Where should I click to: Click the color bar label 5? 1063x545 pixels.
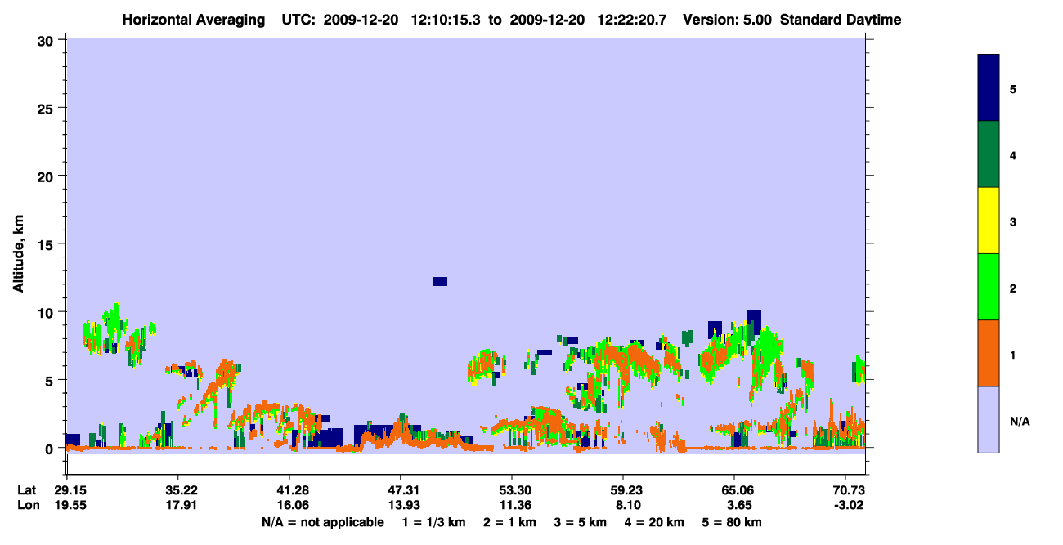(1013, 88)
